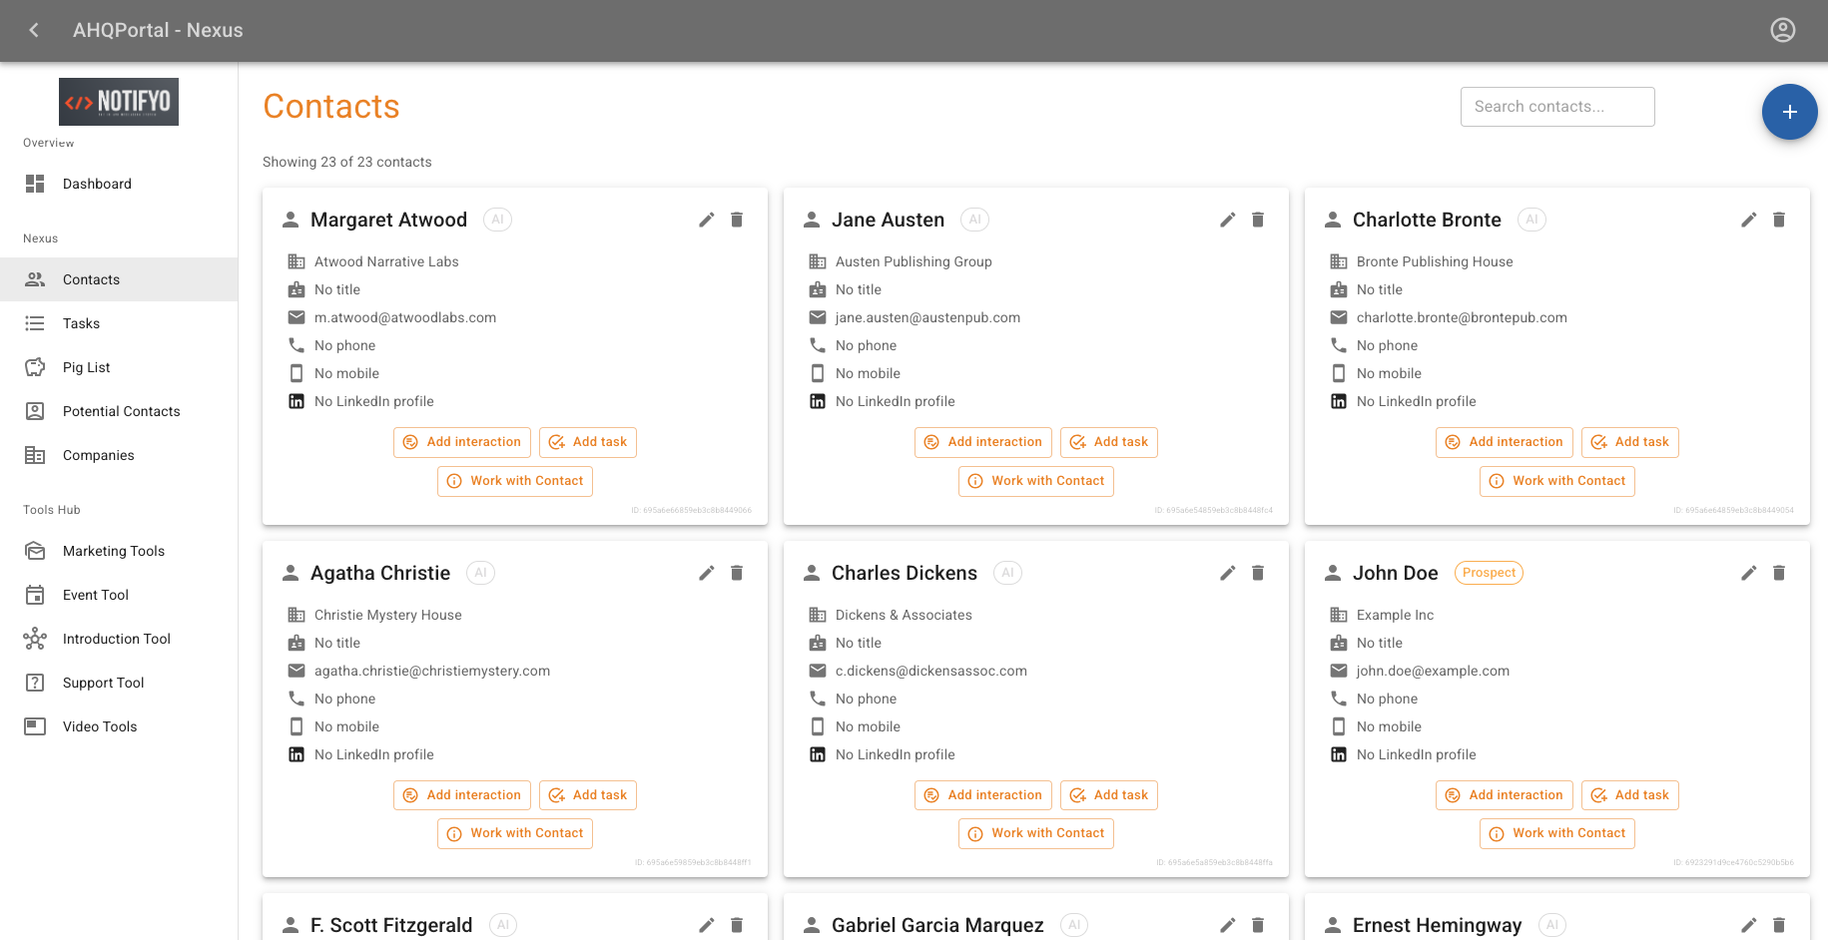This screenshot has width=1828, height=940.
Task: Go to Potential Contacts
Action: (121, 411)
